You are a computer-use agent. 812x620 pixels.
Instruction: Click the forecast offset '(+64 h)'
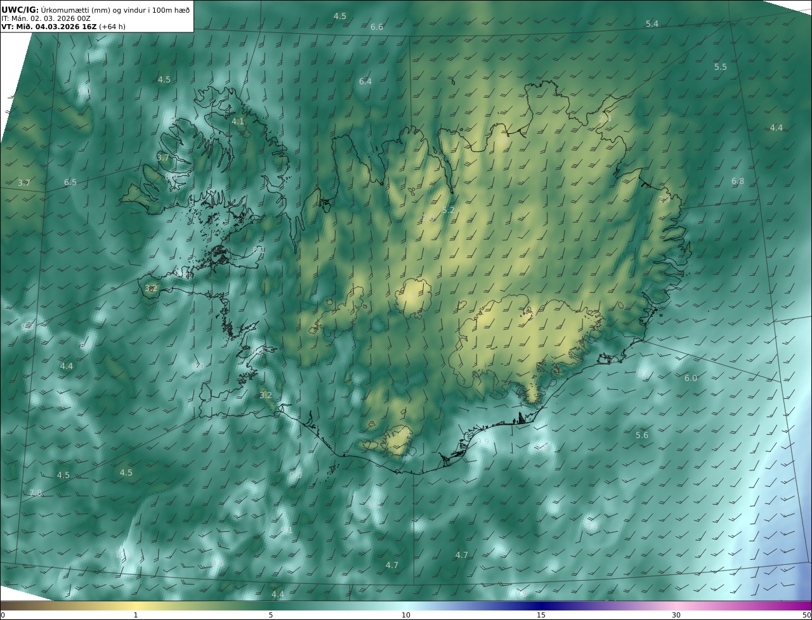pyautogui.click(x=112, y=27)
